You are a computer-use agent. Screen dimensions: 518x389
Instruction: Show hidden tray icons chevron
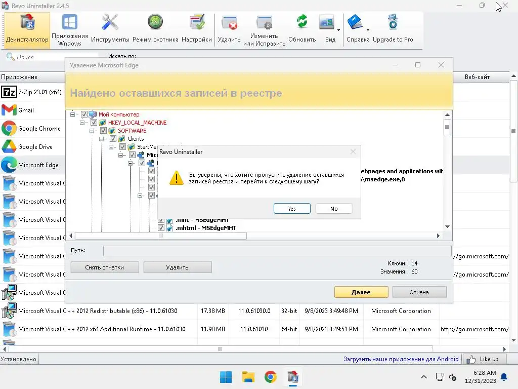click(424, 377)
